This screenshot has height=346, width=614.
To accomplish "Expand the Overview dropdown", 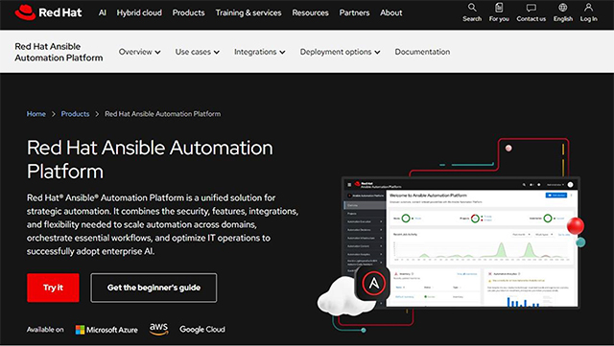I will tap(139, 52).
